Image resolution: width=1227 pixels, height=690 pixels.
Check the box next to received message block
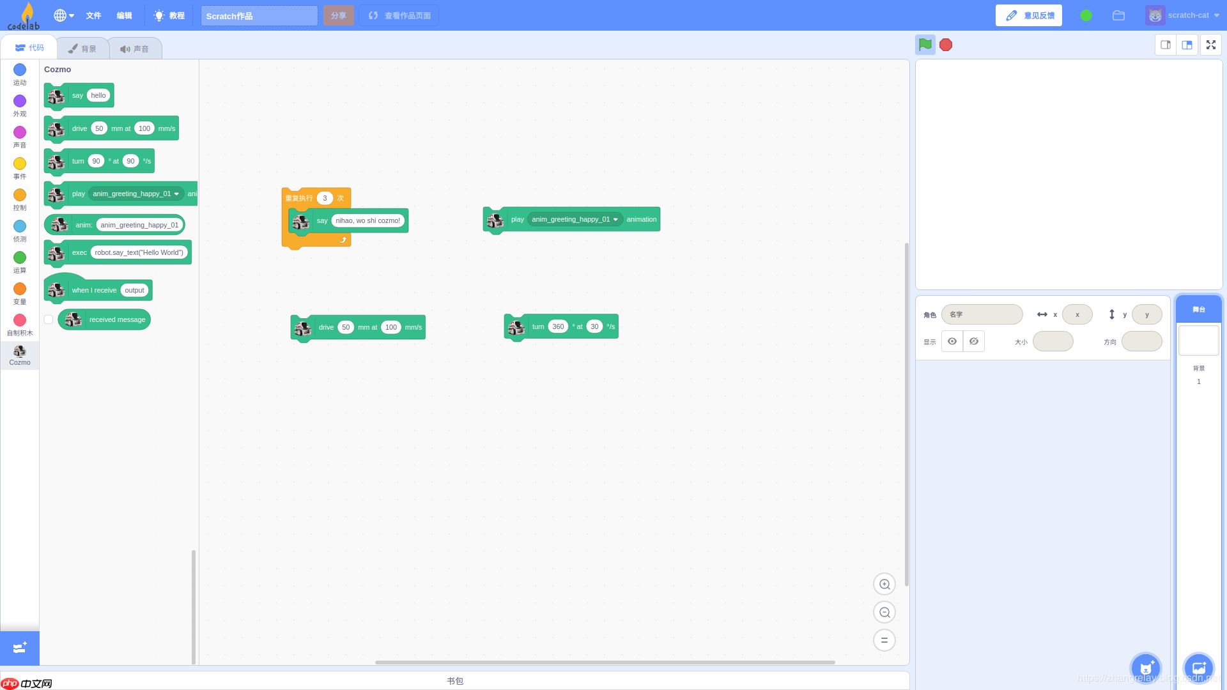click(49, 319)
